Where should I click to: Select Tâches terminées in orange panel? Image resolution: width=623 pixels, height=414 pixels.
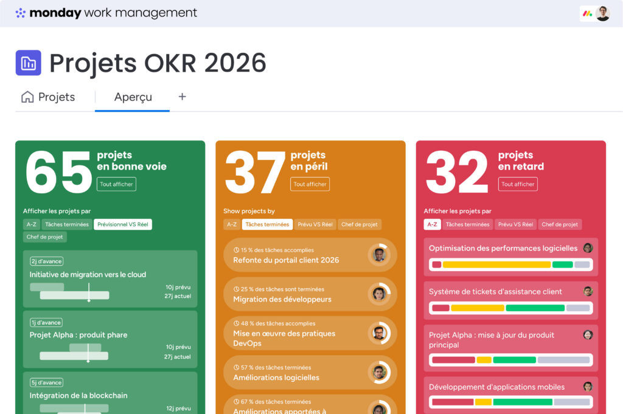tap(268, 224)
